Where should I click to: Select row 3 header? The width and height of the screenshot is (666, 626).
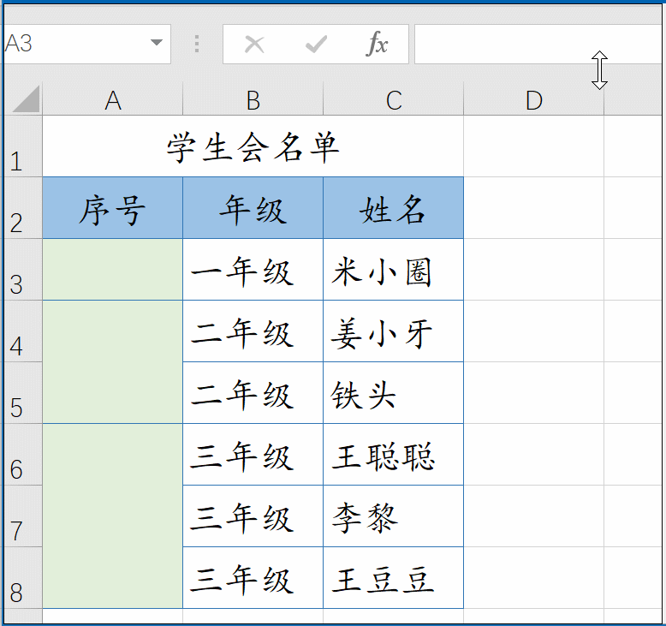[22, 270]
